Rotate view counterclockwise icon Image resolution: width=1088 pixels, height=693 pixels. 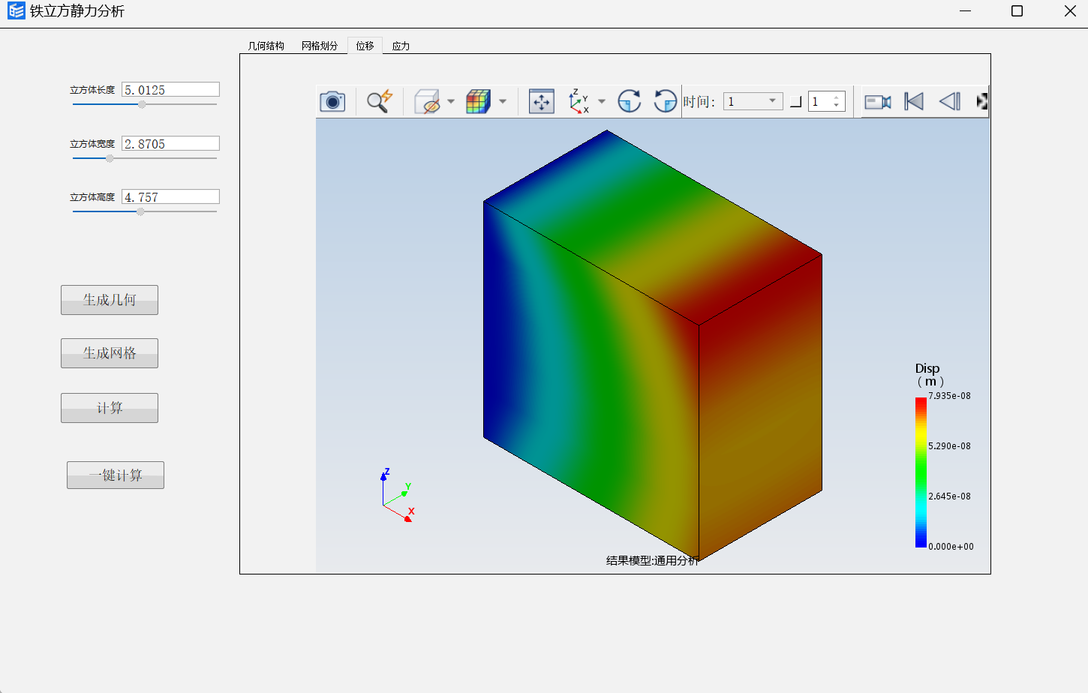(665, 101)
